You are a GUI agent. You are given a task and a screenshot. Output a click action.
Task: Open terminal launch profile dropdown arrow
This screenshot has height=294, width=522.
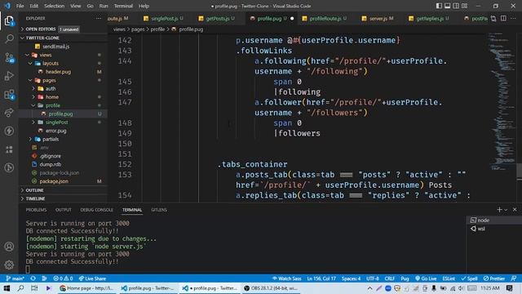506,210
